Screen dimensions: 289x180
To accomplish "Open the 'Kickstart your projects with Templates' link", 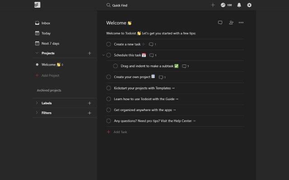I will tap(144, 88).
